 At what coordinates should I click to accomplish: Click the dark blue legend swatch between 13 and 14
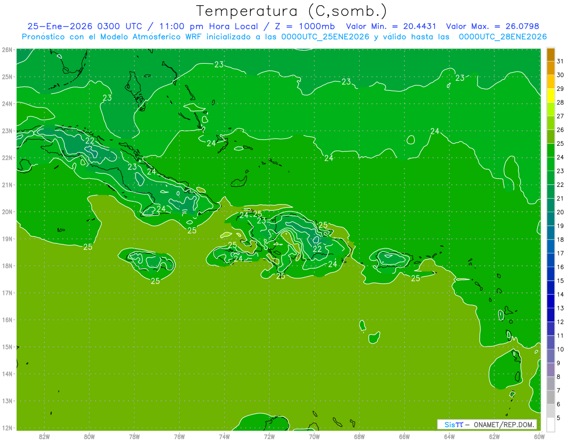(x=551, y=301)
